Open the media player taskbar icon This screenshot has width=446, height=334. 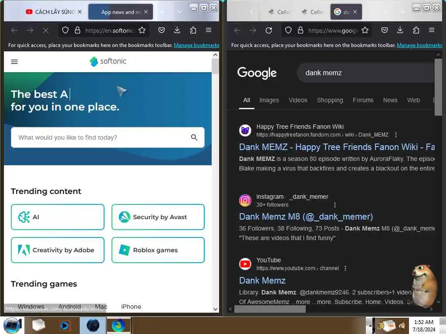[x=65, y=325]
